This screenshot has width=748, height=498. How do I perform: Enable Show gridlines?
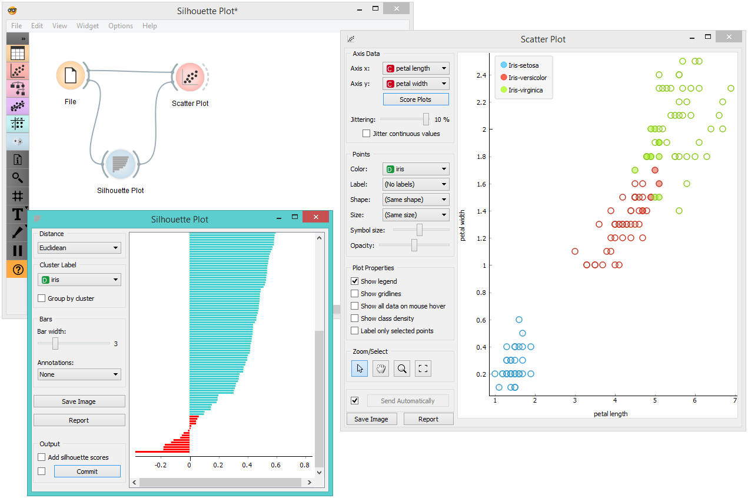click(x=355, y=294)
